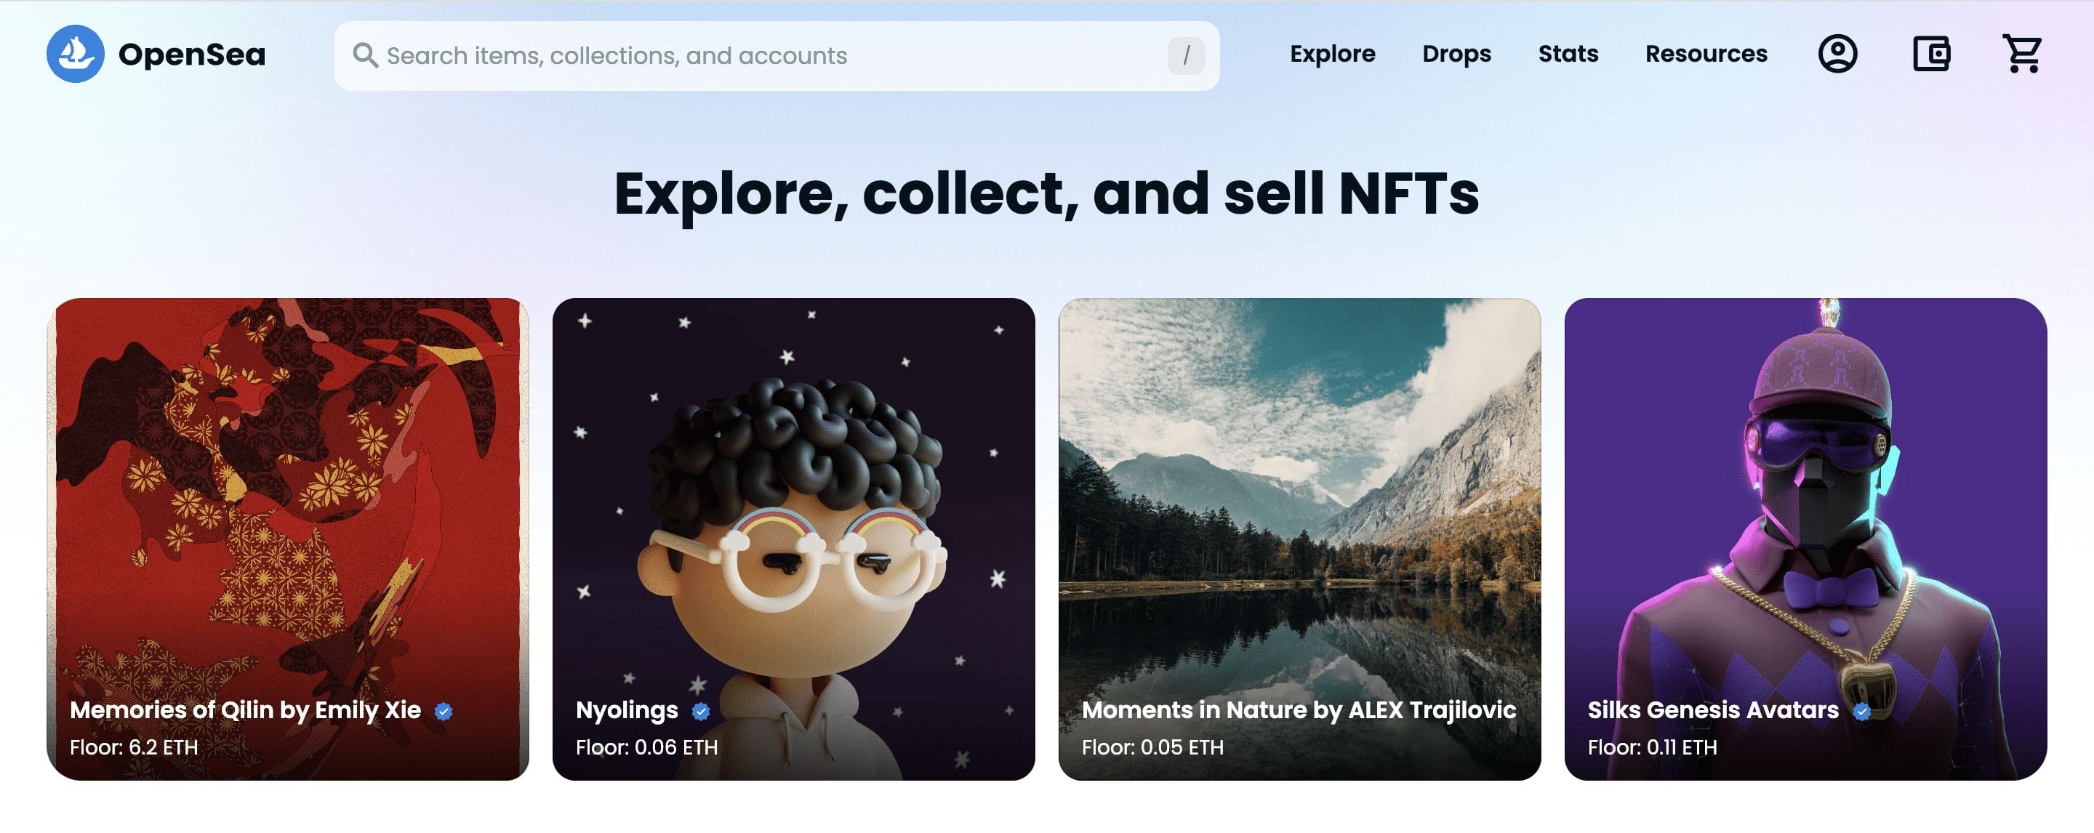Expand the Resources menu

[1706, 55]
